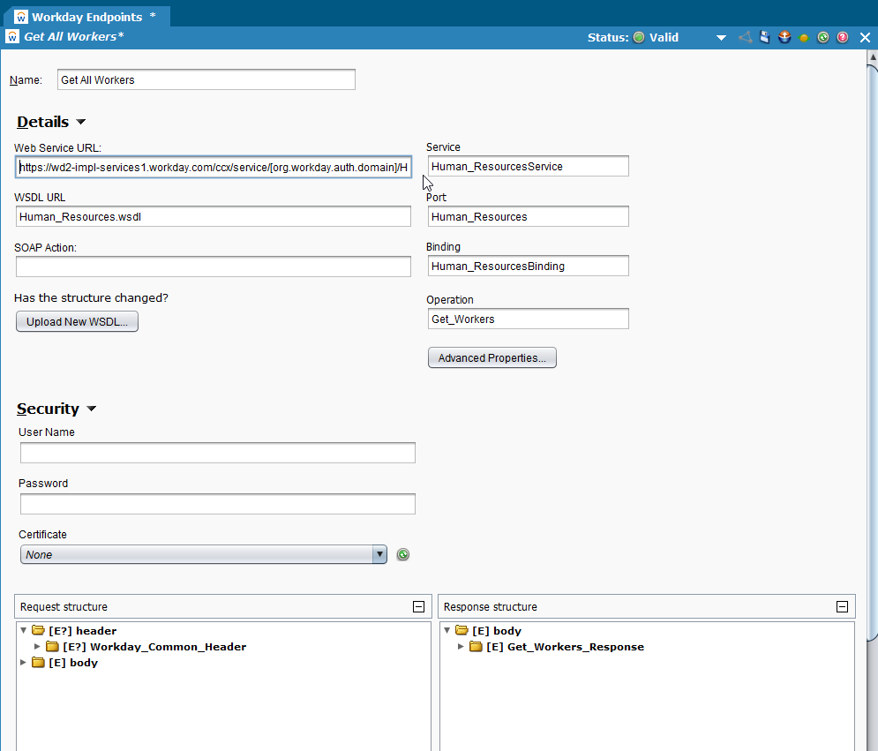Click the grayed-out dependency graph icon

point(746,37)
